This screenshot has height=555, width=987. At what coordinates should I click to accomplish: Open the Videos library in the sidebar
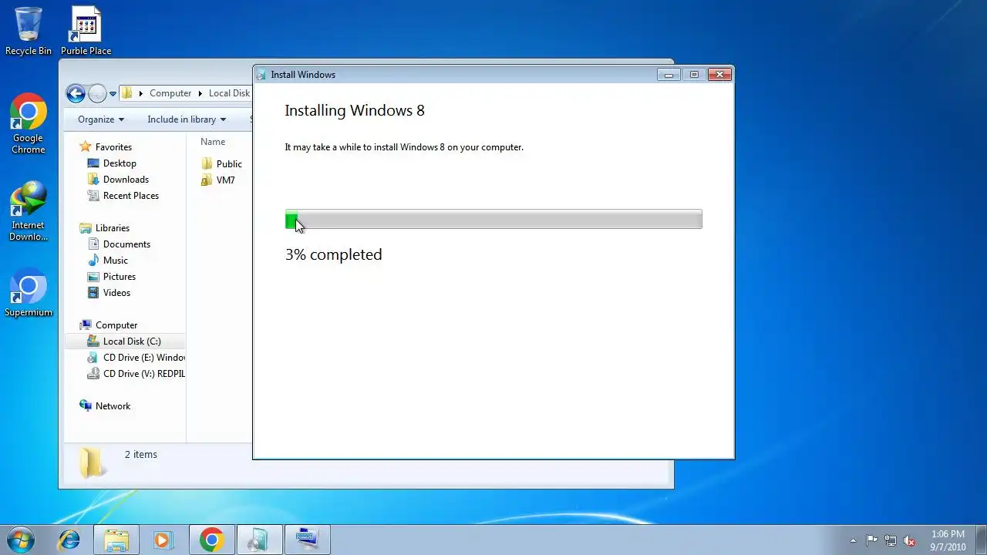(x=116, y=293)
